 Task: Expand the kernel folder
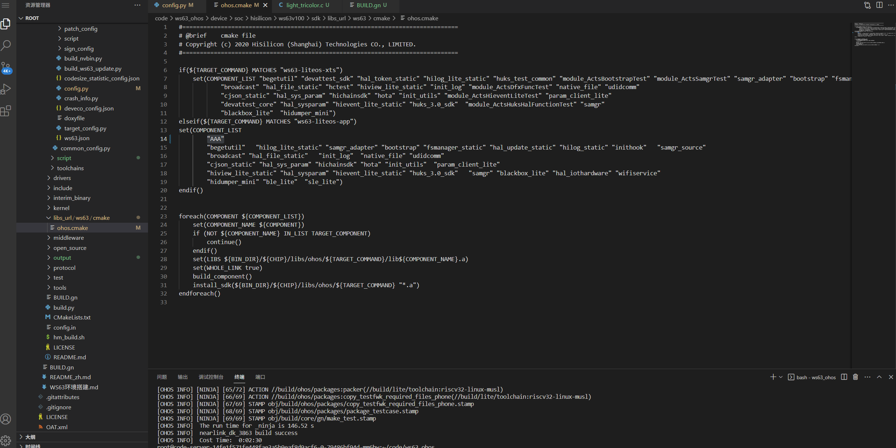(x=61, y=208)
